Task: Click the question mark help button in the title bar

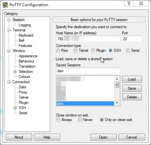Action: [x=129, y=3]
